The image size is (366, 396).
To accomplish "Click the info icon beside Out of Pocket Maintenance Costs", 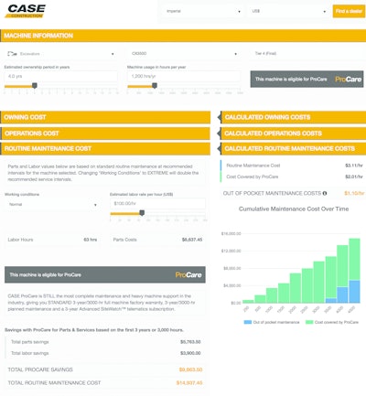I will [325, 193].
